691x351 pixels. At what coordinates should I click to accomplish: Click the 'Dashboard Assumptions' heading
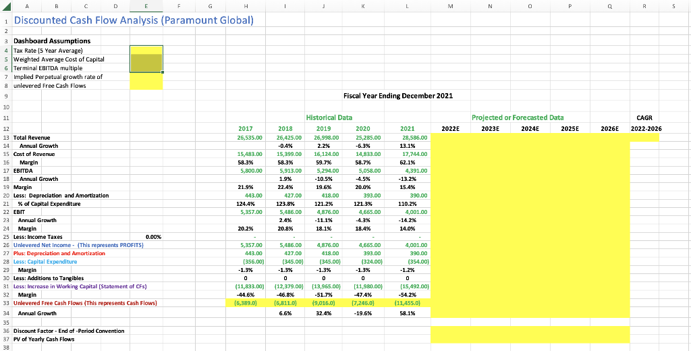coord(52,41)
